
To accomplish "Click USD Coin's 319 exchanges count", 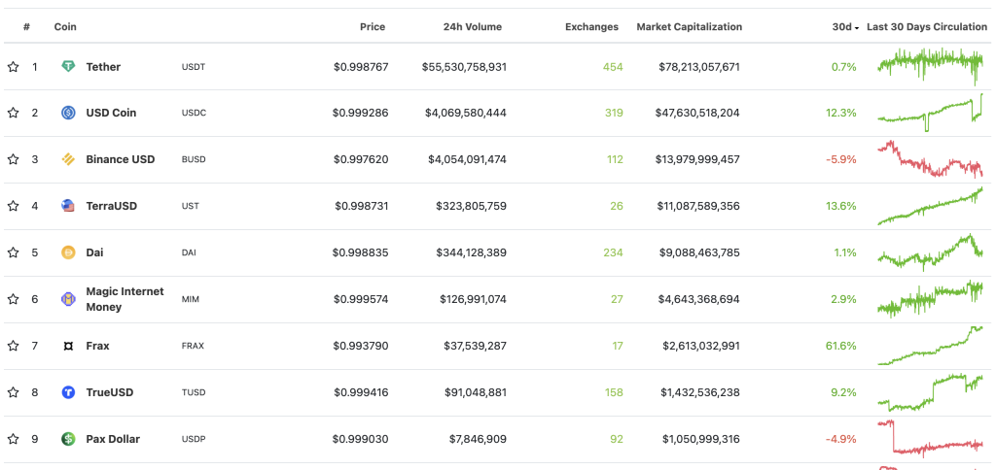I will pyautogui.click(x=613, y=113).
